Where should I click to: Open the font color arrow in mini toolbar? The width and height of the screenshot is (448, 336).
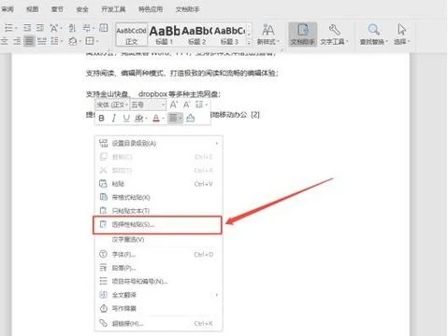[x=163, y=119]
